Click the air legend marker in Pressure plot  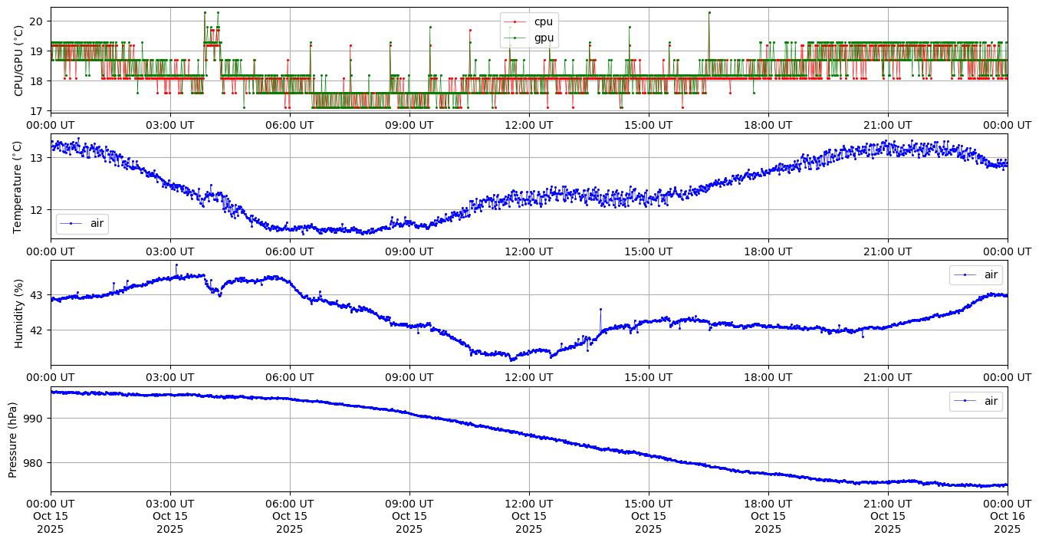click(964, 401)
